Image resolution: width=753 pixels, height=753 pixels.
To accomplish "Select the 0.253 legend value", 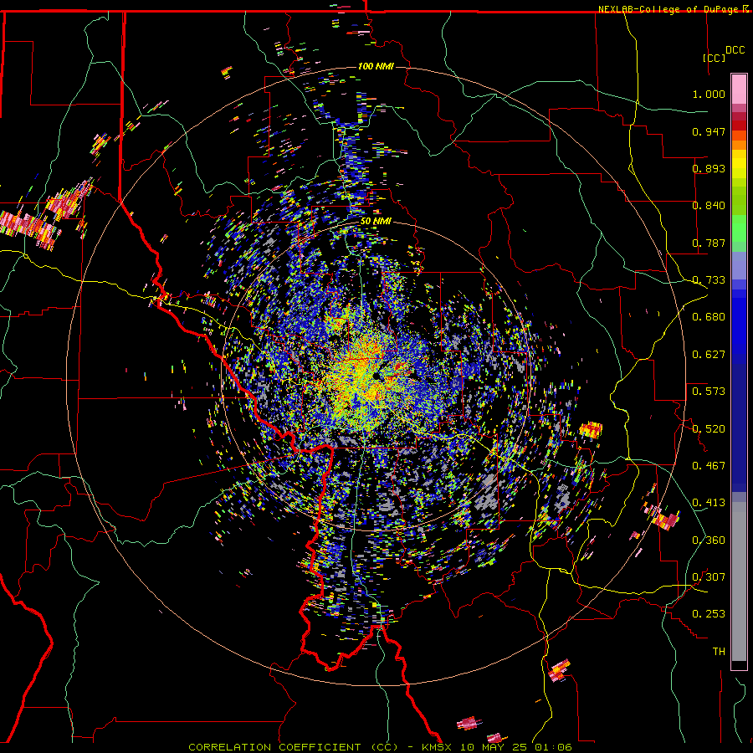I will tap(709, 614).
